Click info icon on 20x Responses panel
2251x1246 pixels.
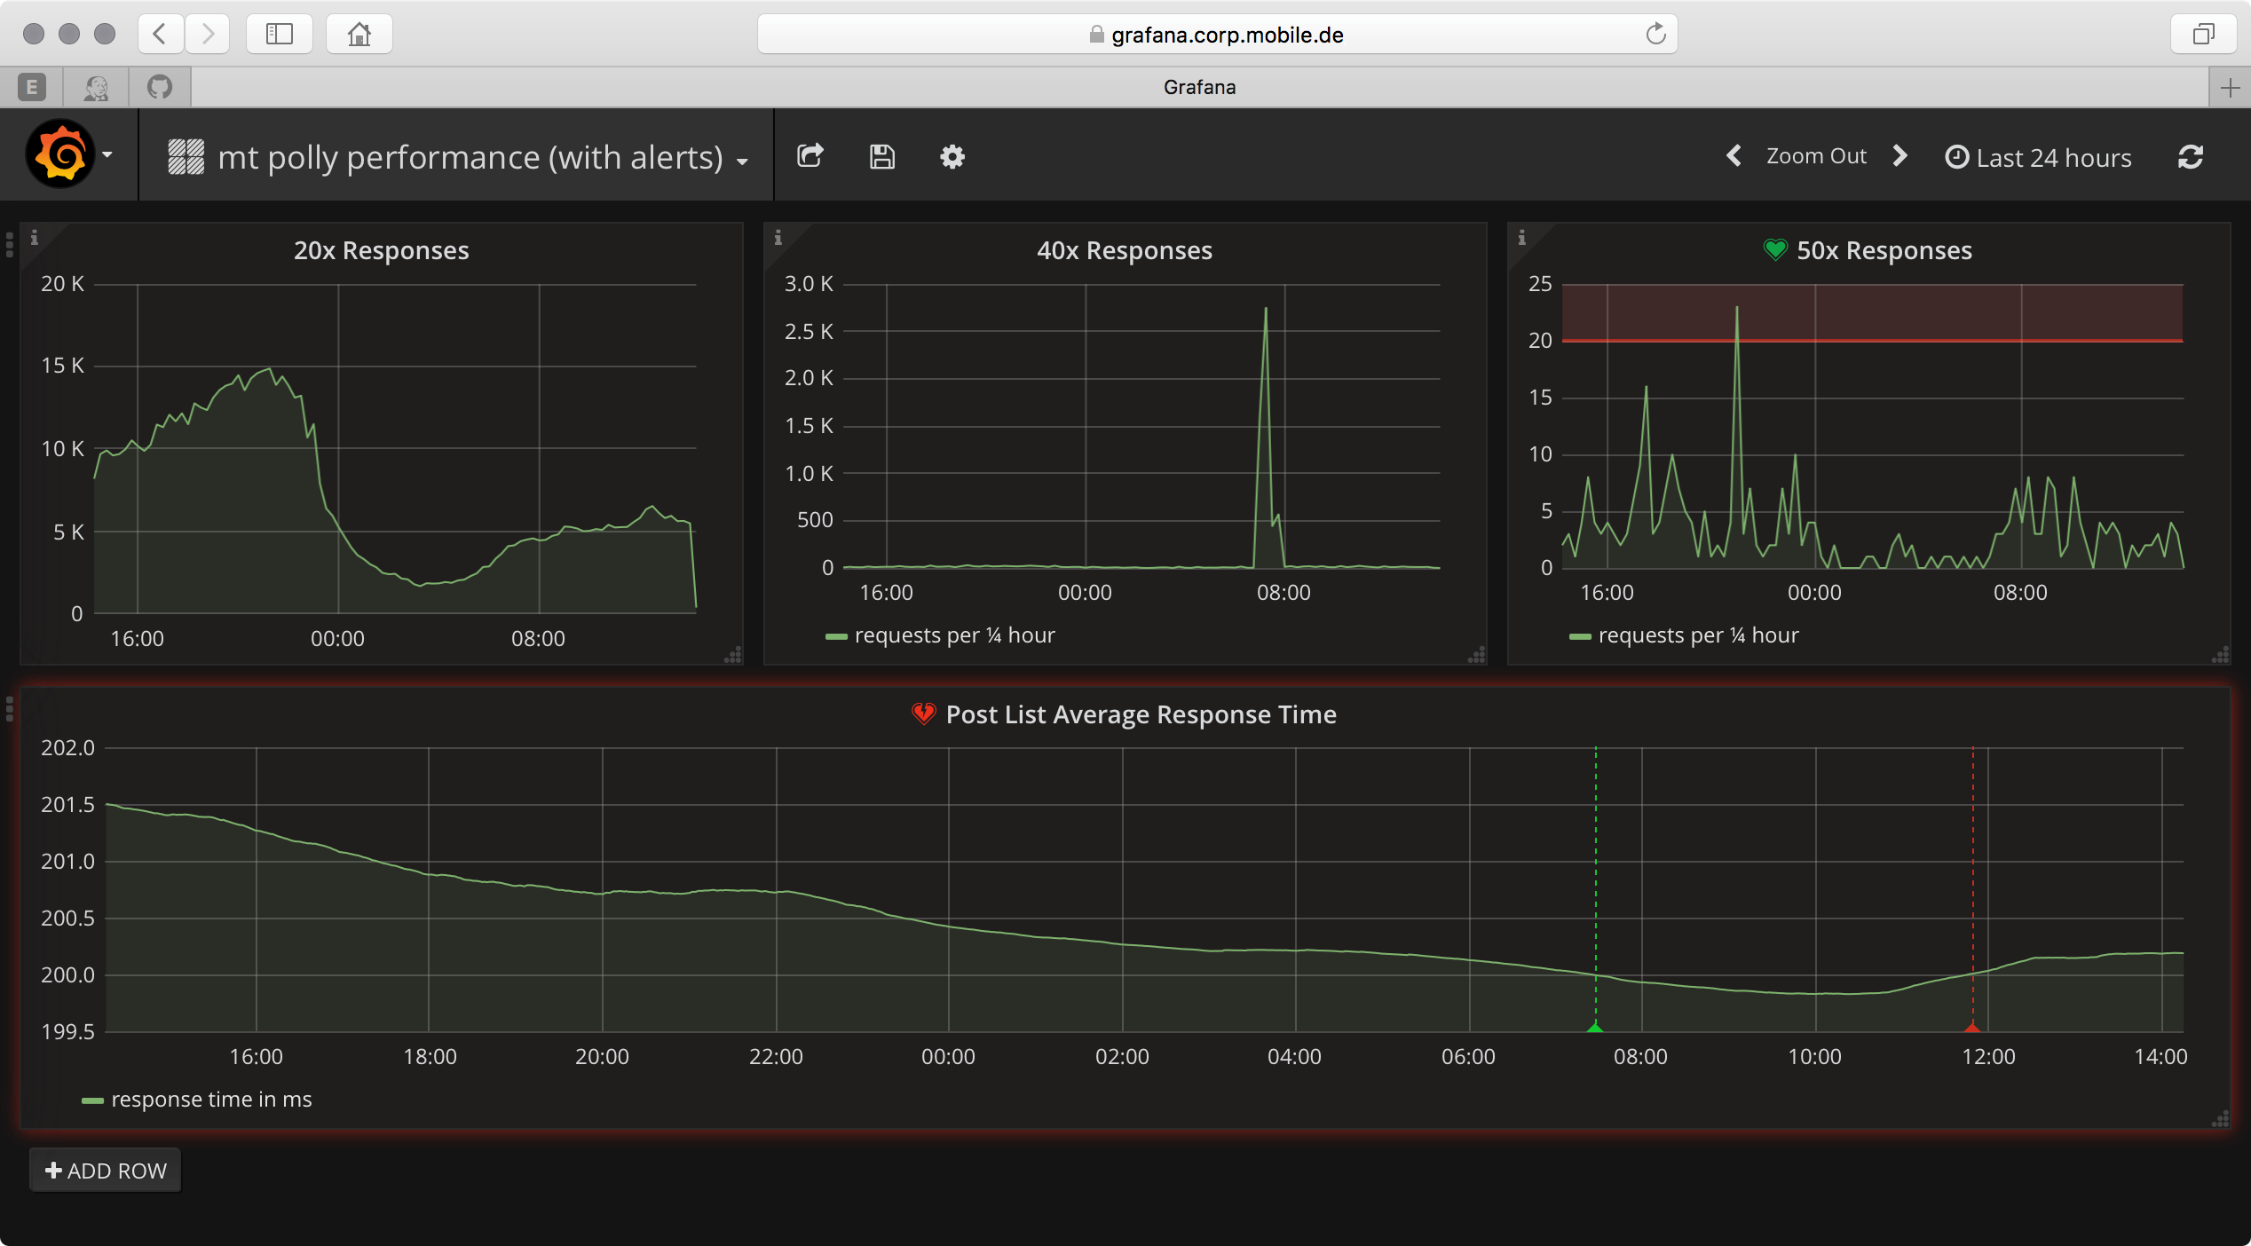pyautogui.click(x=35, y=238)
